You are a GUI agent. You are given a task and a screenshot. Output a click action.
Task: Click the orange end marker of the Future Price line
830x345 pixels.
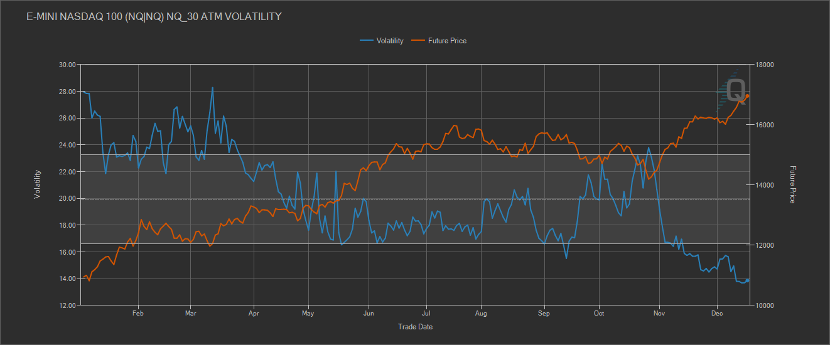coord(747,96)
